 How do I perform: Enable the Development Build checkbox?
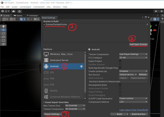[x=120, y=85]
